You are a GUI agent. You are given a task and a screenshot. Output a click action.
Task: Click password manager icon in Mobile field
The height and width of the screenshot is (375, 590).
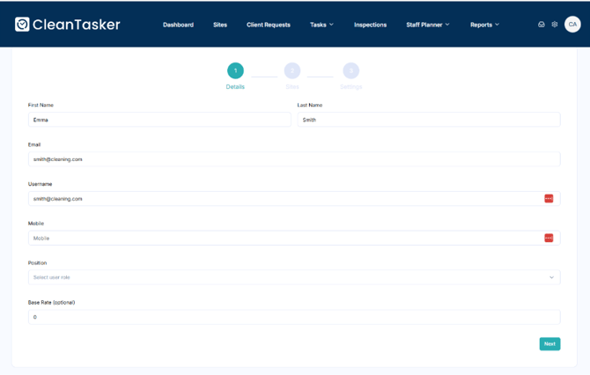pyautogui.click(x=549, y=238)
